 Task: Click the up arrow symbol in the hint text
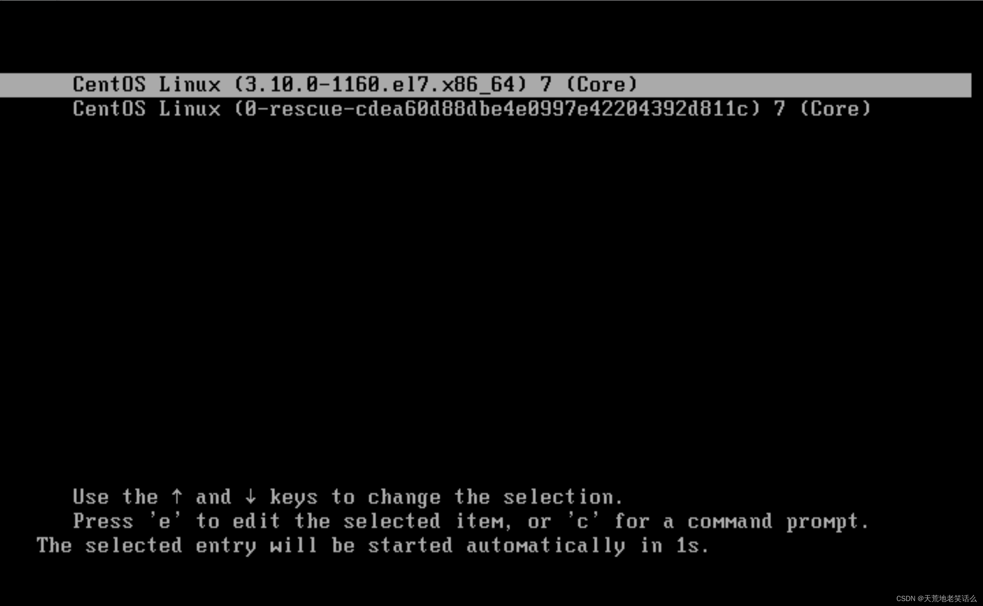[x=177, y=497]
